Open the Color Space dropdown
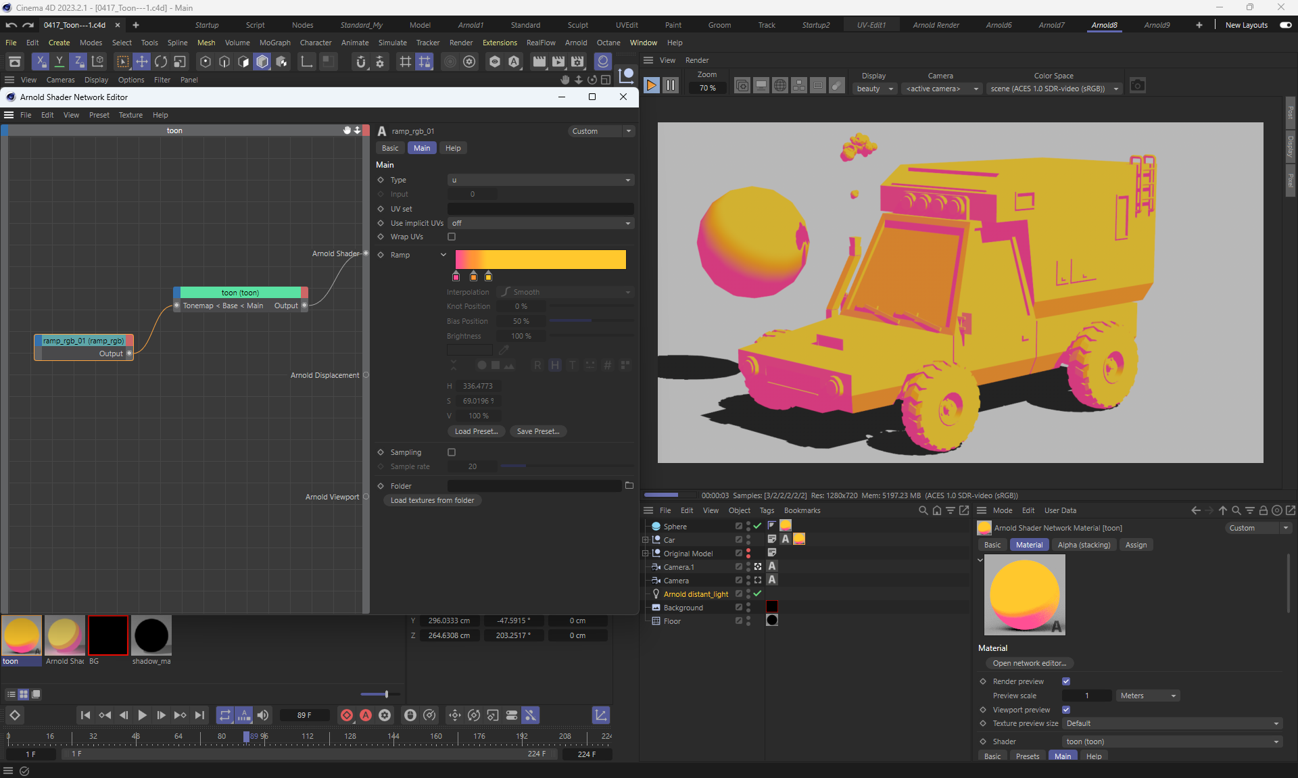 (1053, 89)
